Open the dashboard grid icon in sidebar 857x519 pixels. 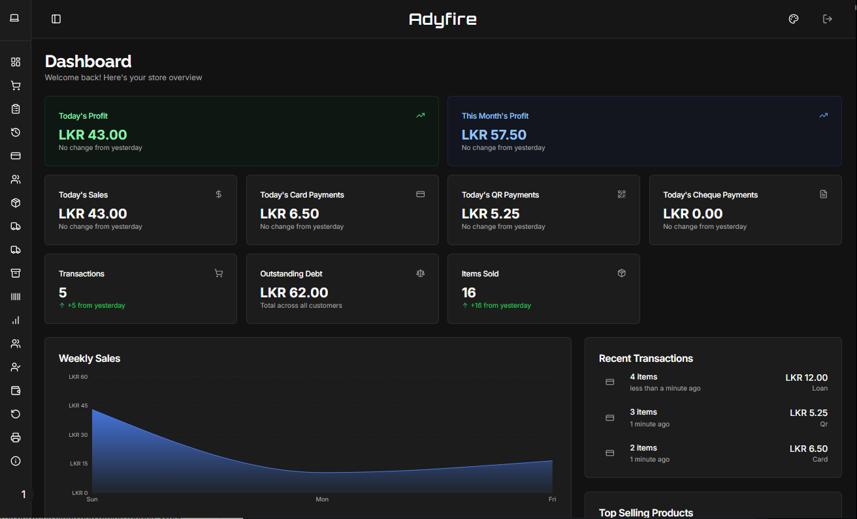coord(16,62)
